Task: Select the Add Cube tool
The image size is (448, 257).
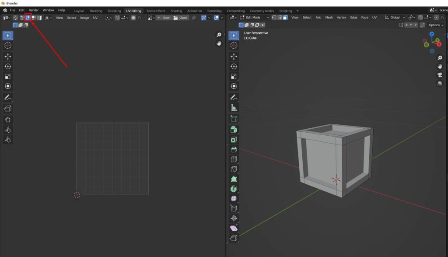Action: [x=234, y=119]
